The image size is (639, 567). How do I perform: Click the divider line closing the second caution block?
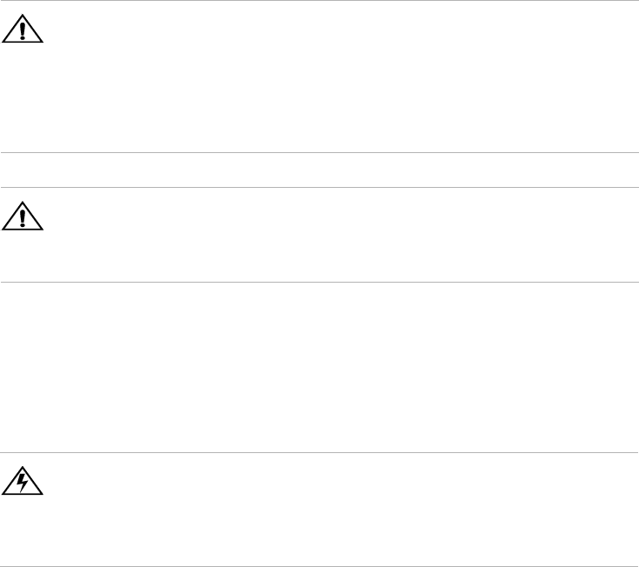[x=319, y=281]
